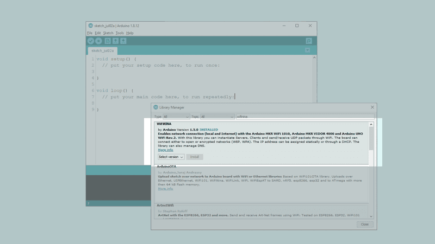Screen dimensions: 435x244
Task: Click the Upload arrow icon
Action: (98, 41)
